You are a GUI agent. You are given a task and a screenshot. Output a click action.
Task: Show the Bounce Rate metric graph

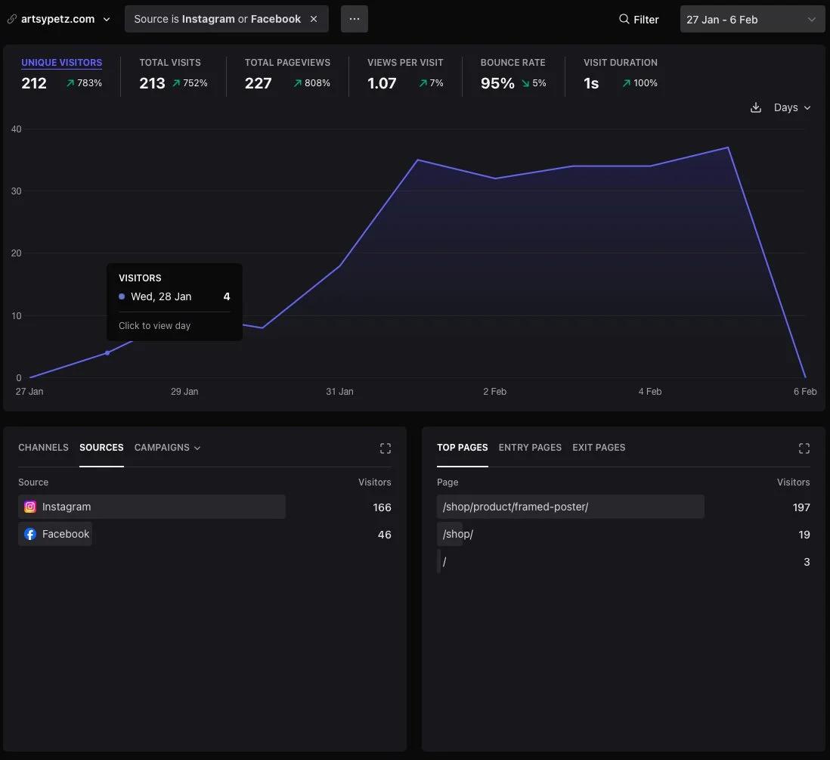click(513, 63)
